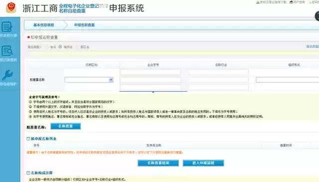Click the 名称查重结束 button
Viewport: 319px width, 182px height.
pyautogui.click(x=159, y=163)
